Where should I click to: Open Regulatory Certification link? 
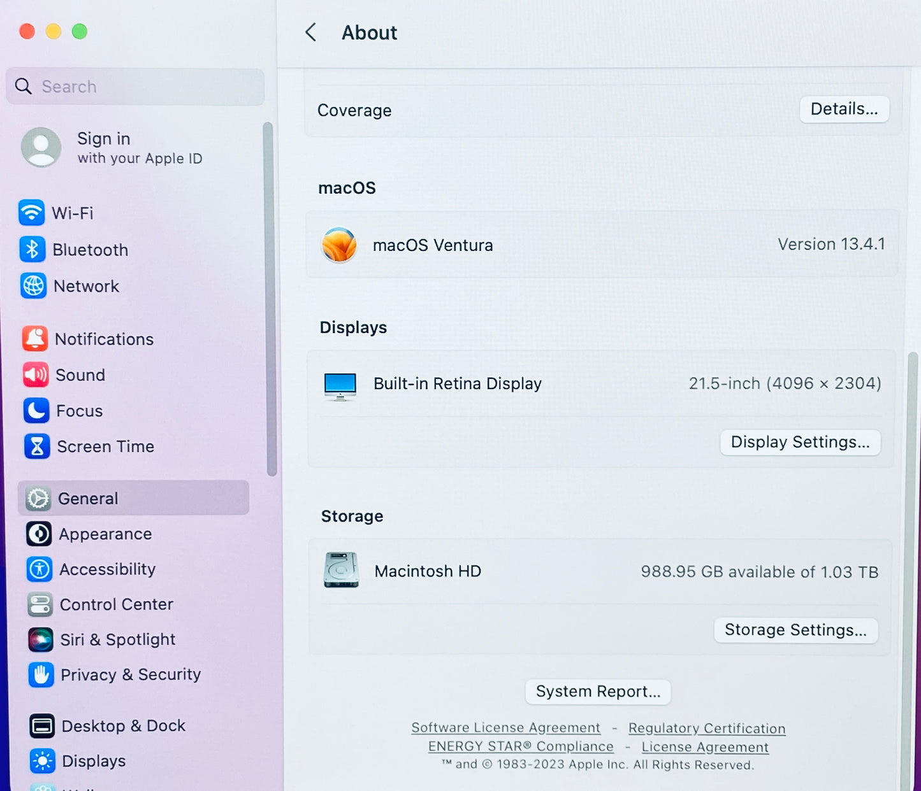707,728
